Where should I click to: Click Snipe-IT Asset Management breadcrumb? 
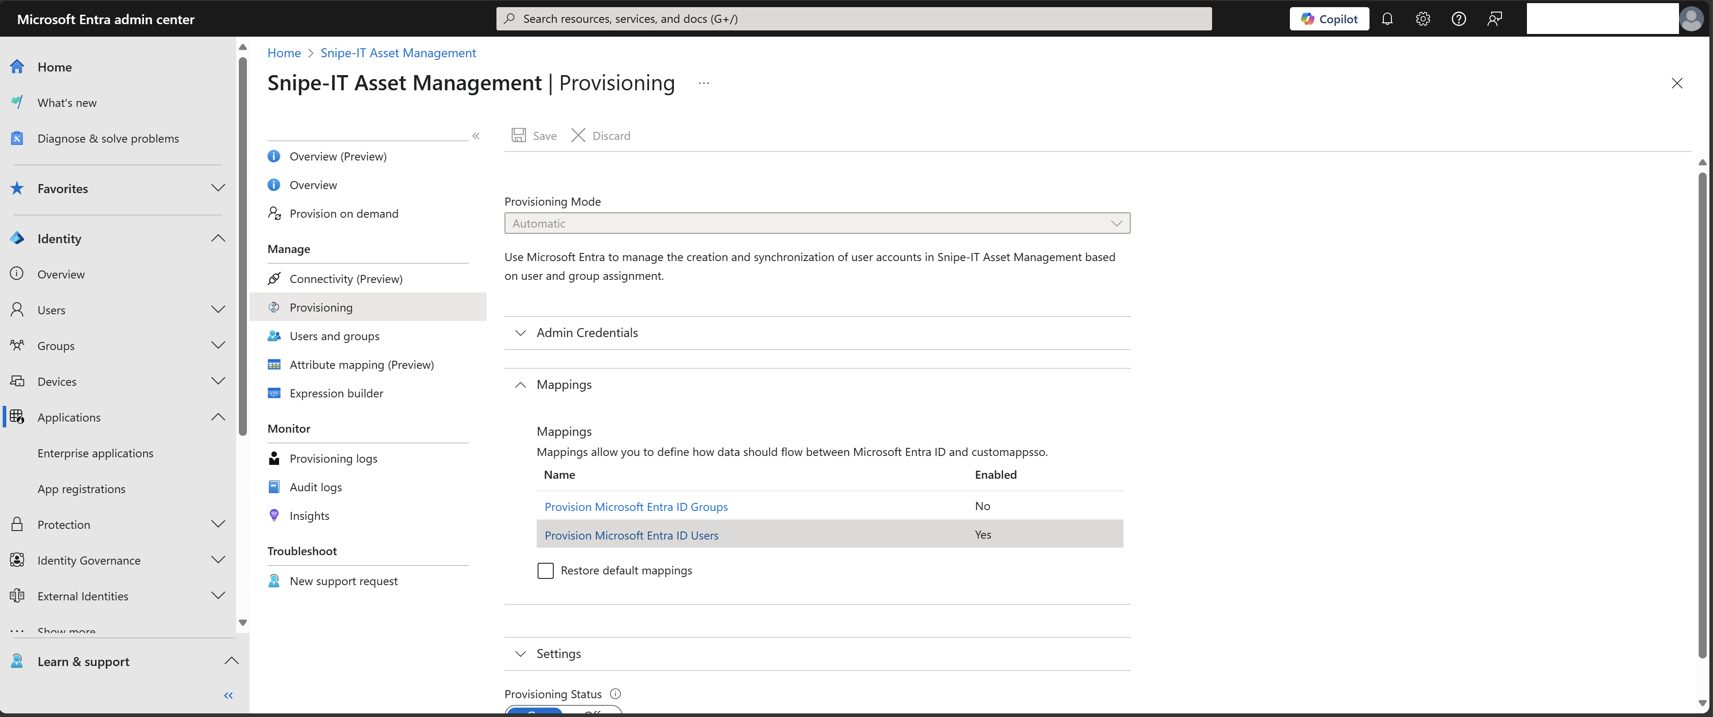(398, 52)
